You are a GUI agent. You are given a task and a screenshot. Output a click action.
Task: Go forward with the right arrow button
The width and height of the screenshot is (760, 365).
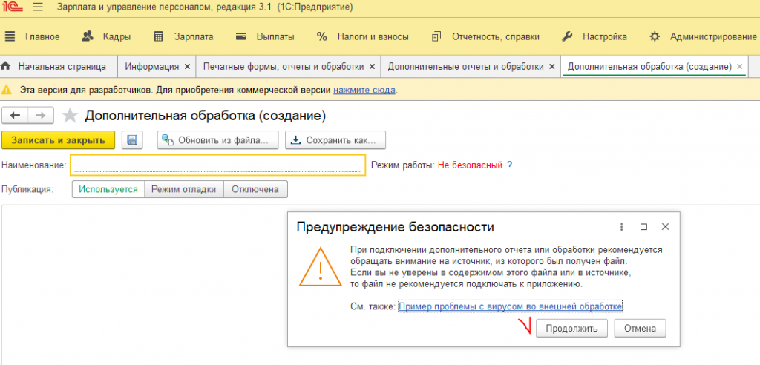[x=41, y=116]
